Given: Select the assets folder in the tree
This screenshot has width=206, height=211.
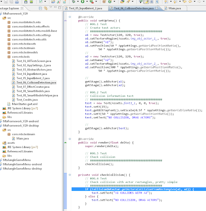Looking at the screenshot, I should tap(11, 143).
